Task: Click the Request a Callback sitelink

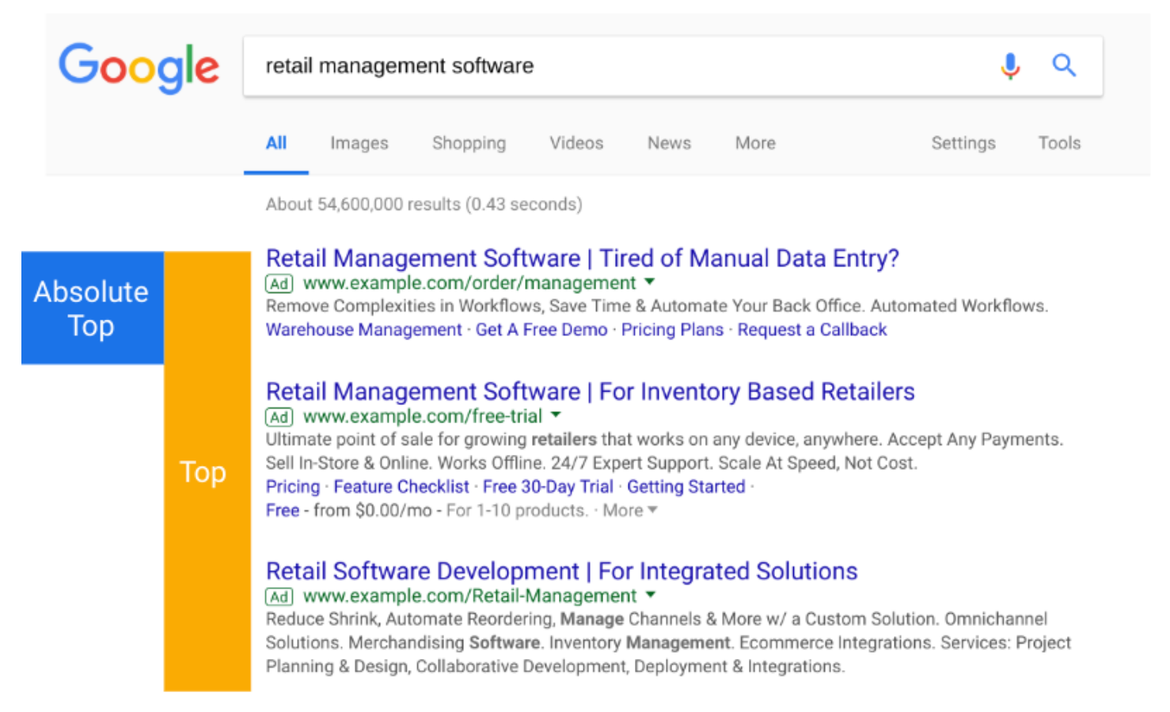Action: tap(812, 330)
